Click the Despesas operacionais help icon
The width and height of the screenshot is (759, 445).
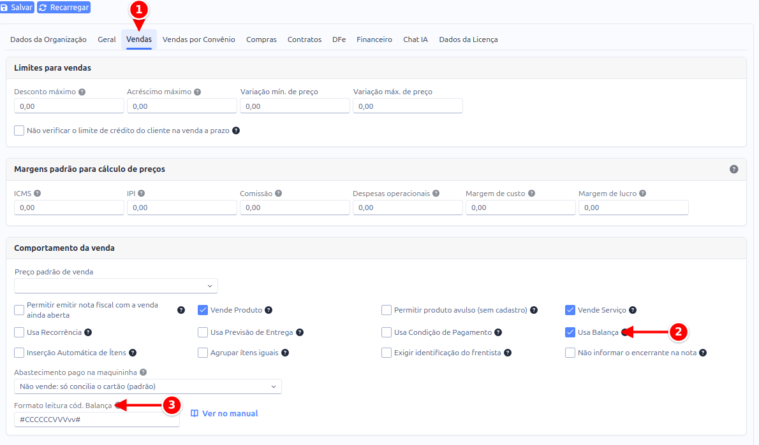tap(436, 194)
